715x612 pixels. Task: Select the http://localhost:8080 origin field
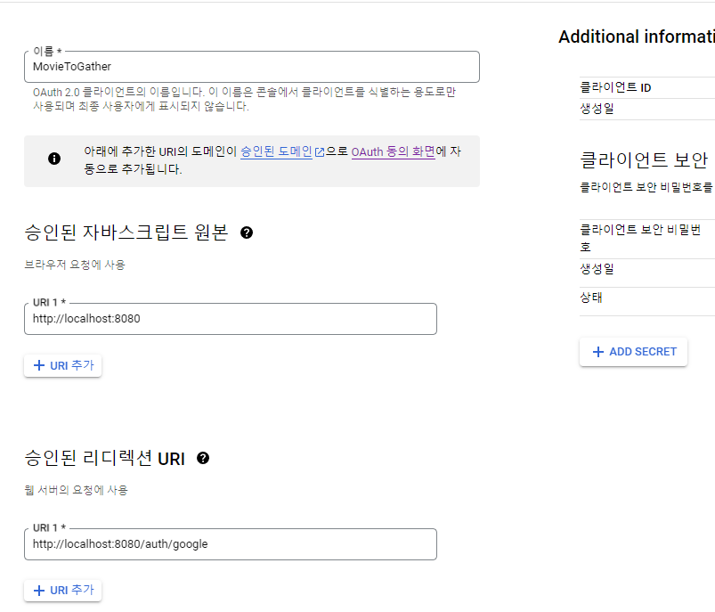(229, 318)
